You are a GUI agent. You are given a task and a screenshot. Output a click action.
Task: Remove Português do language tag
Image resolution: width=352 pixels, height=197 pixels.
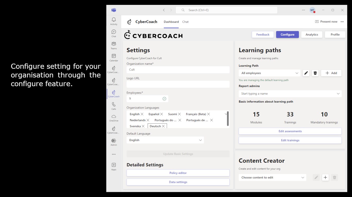[180, 120]
